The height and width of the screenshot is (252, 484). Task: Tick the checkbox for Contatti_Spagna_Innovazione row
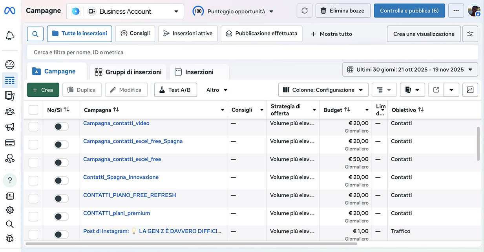point(33,180)
